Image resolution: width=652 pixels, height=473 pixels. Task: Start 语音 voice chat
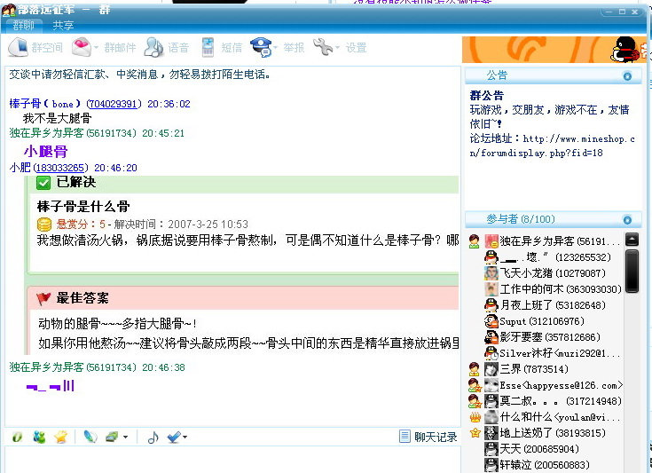(x=153, y=47)
